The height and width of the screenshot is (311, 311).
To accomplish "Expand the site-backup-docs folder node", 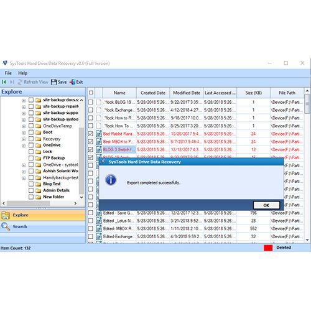I will (x=24, y=101).
